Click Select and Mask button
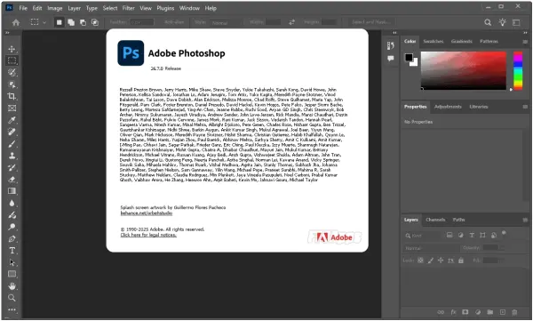 [x=371, y=22]
